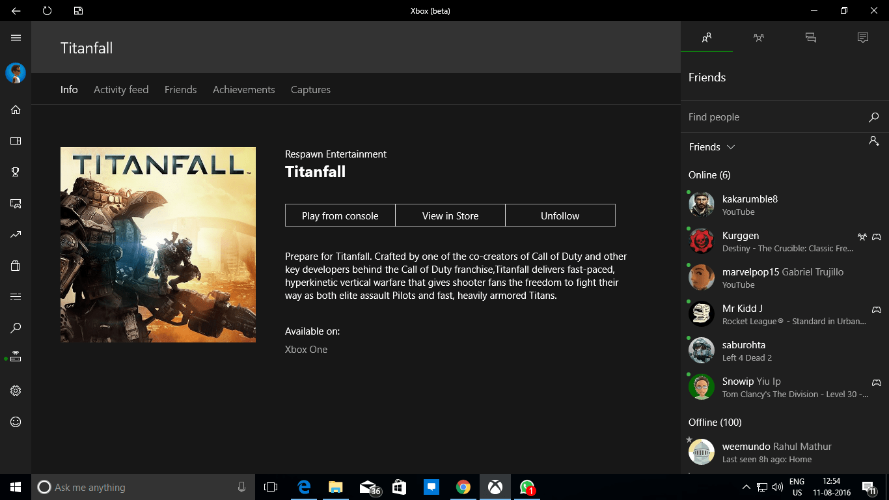Viewport: 889px width, 500px height.
Task: Open the Game DVR icon in the sidebar
Action: pyautogui.click(x=16, y=203)
